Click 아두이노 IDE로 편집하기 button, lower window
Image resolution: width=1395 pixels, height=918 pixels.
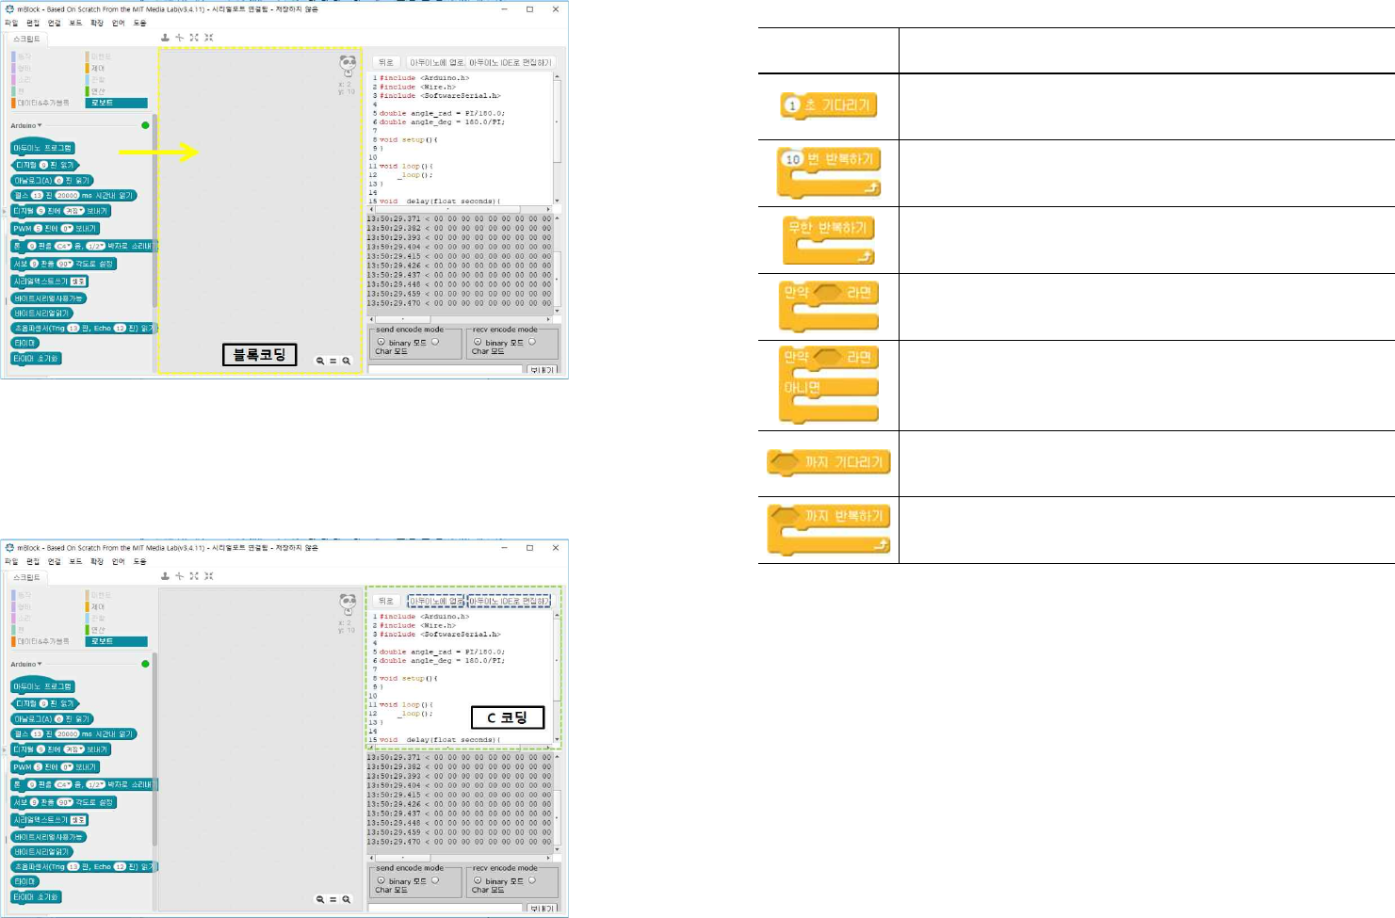(510, 601)
